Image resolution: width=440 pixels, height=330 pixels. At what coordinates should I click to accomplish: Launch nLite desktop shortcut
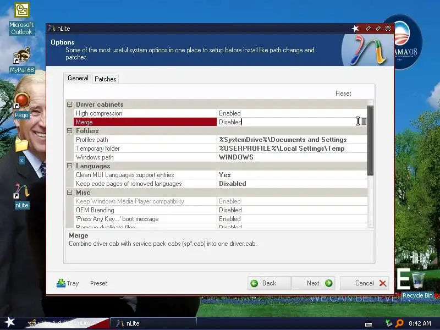21,196
